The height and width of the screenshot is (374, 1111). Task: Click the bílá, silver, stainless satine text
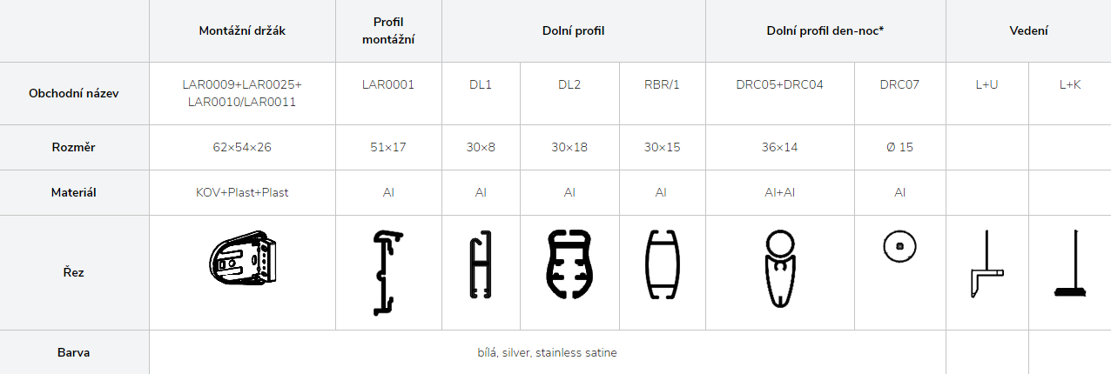click(x=548, y=352)
